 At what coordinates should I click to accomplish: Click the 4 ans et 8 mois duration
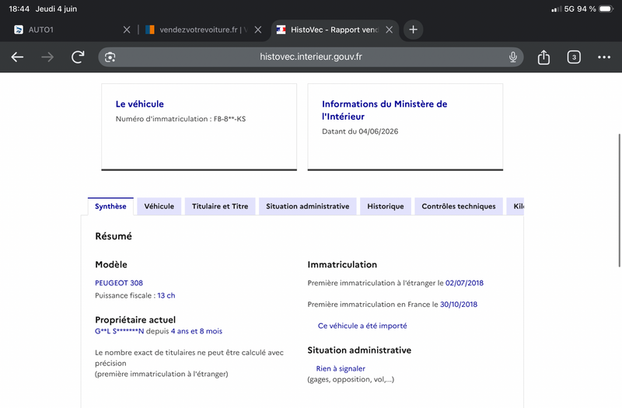[x=197, y=331]
